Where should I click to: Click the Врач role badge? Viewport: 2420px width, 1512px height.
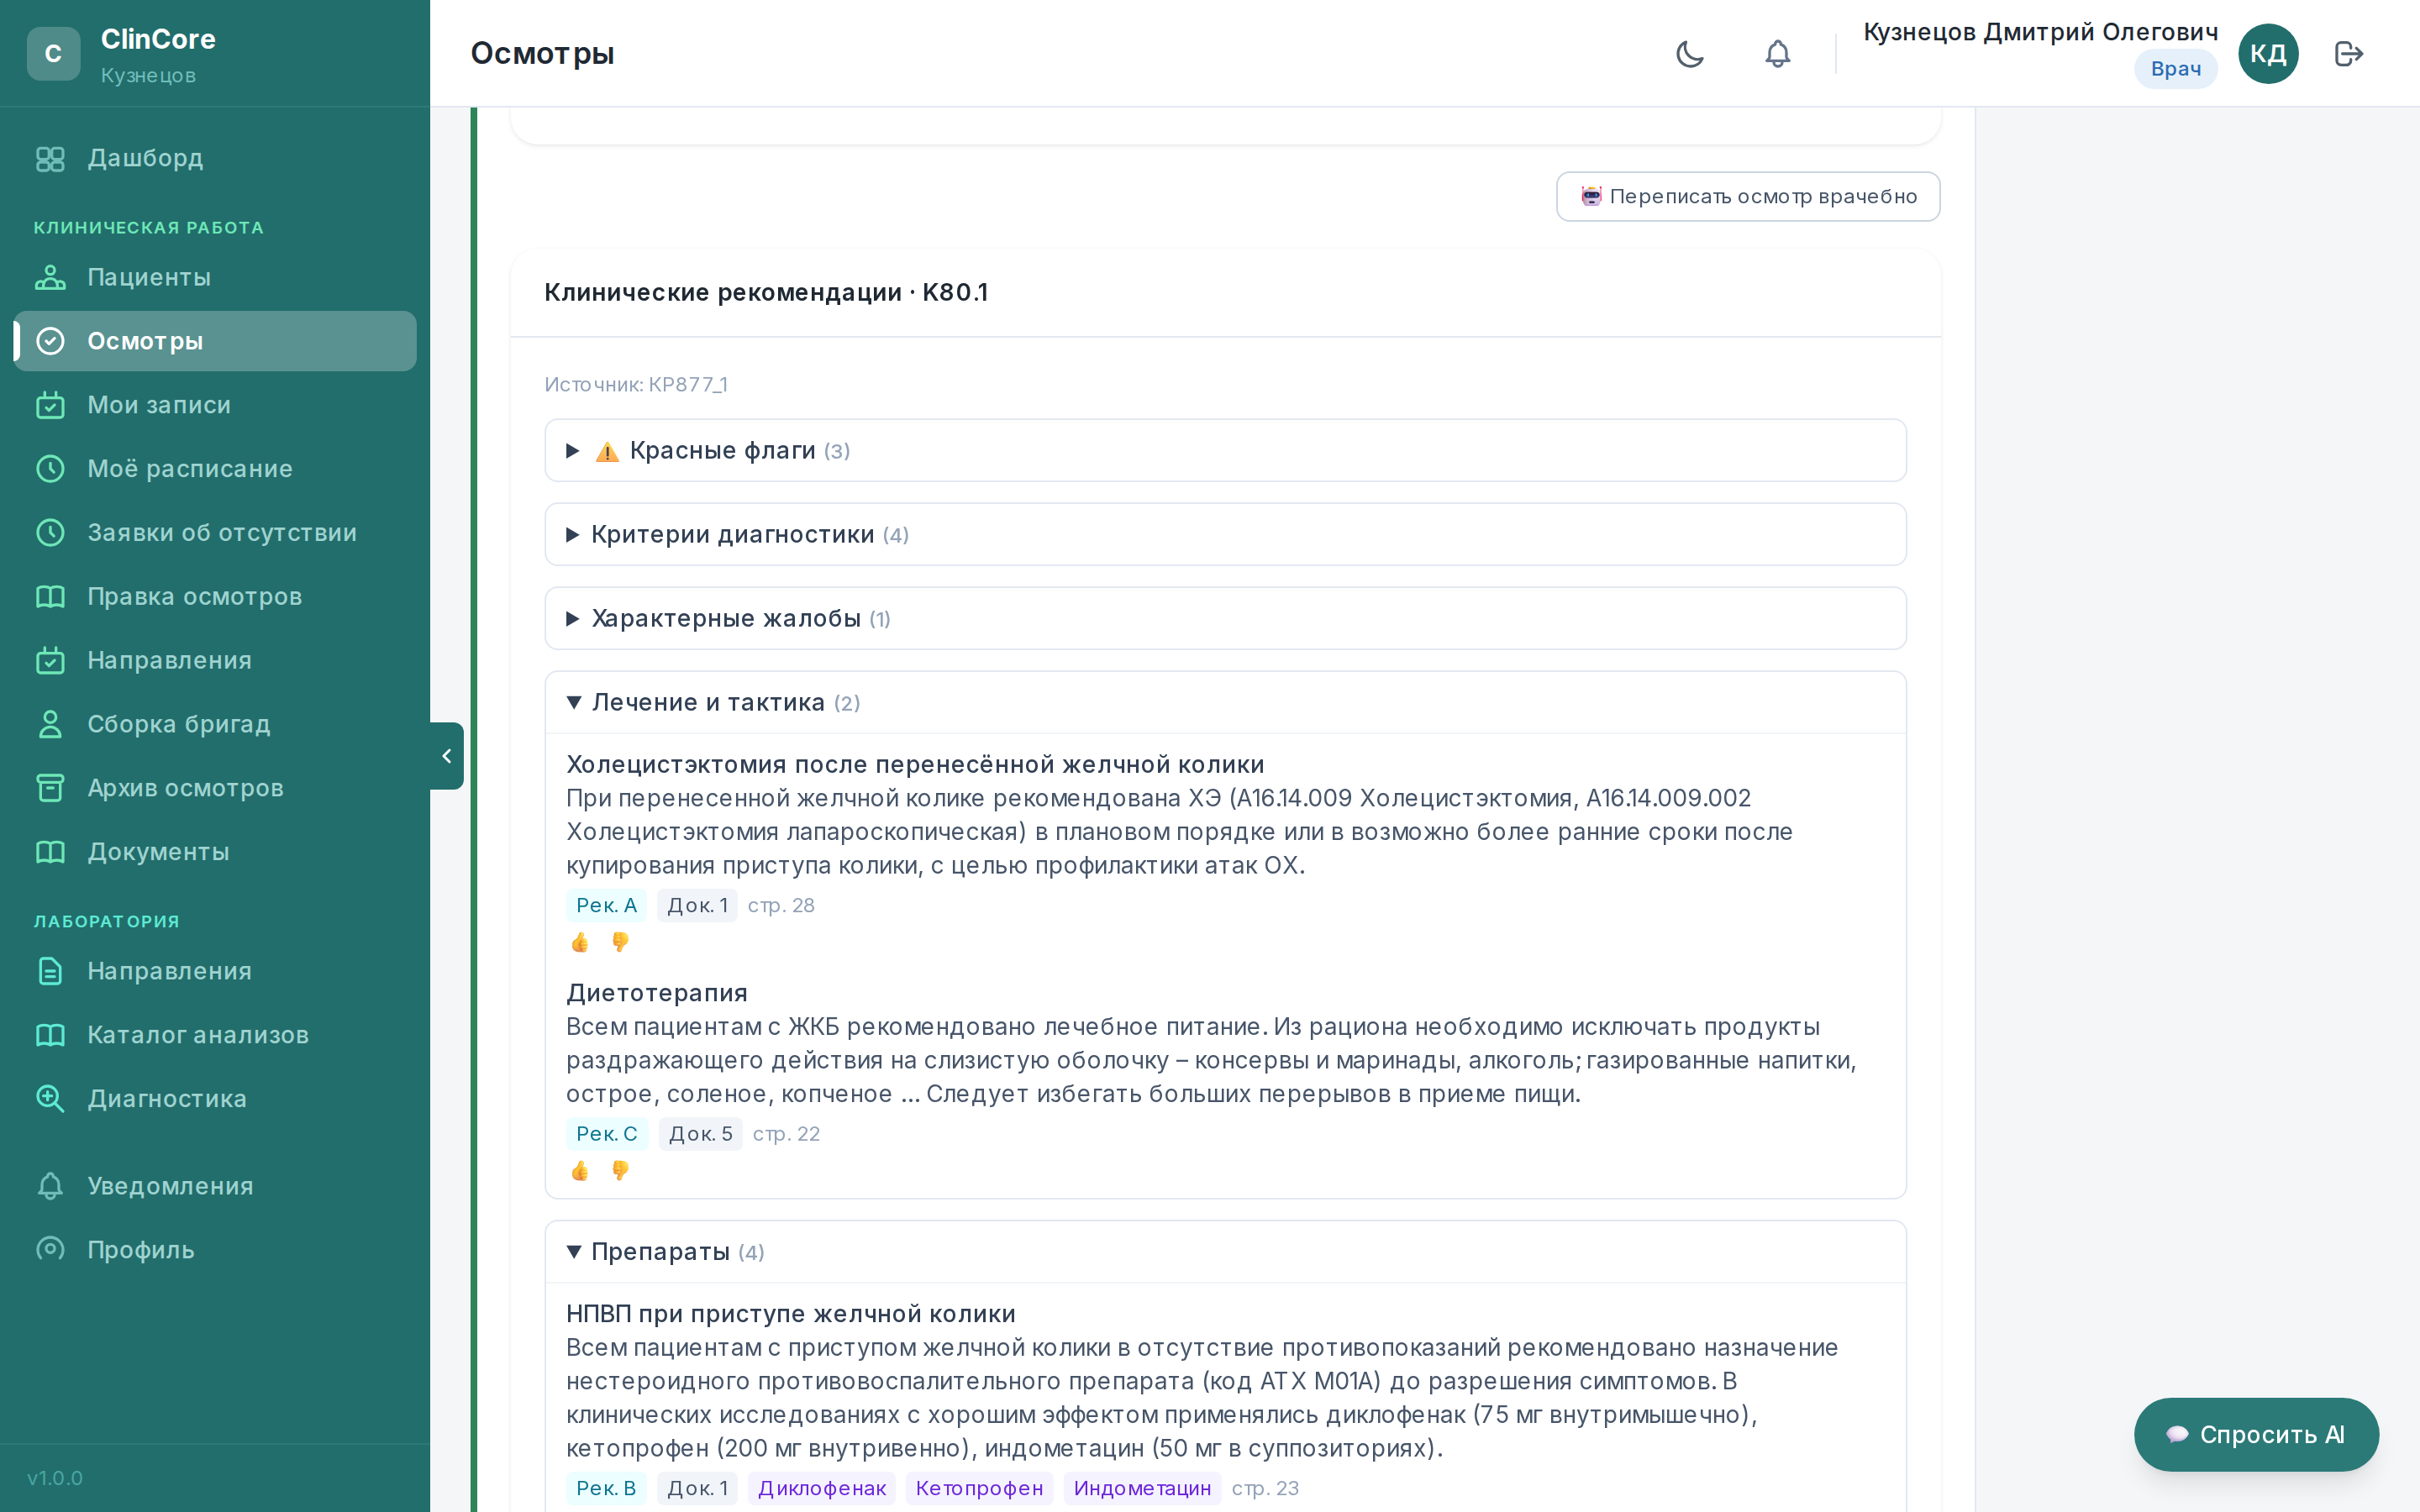(x=2176, y=69)
